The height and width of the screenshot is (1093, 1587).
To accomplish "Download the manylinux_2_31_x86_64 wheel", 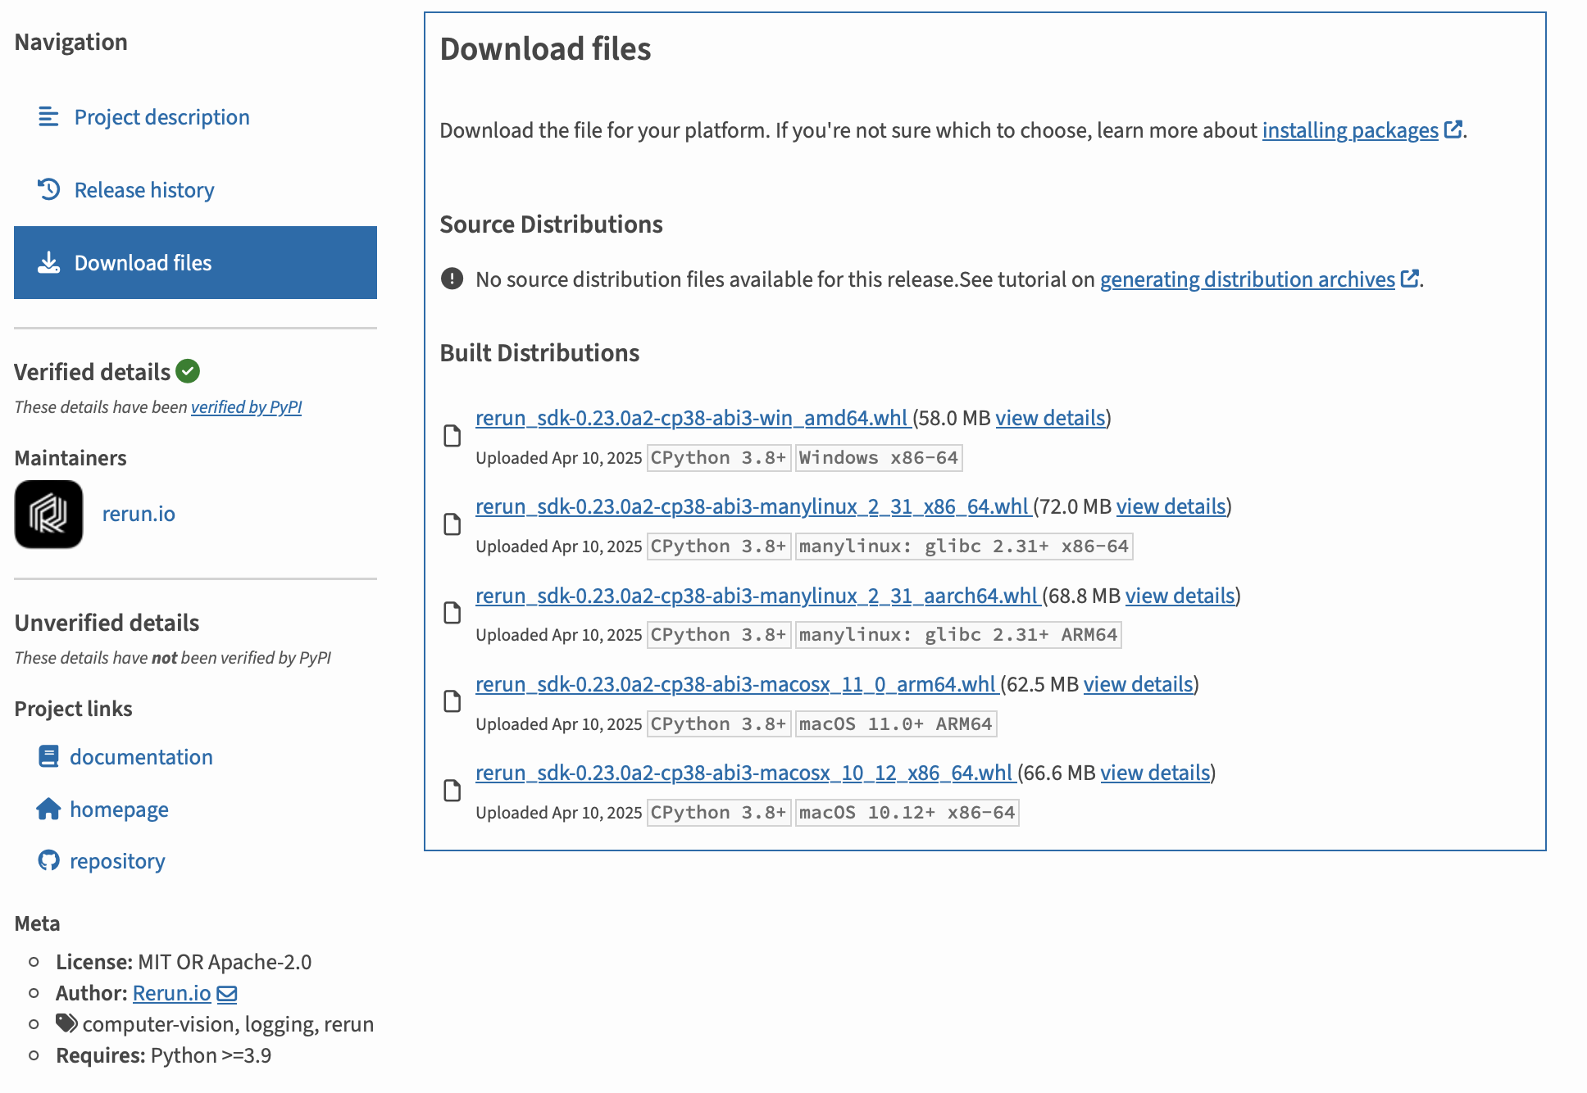I will click(753, 506).
